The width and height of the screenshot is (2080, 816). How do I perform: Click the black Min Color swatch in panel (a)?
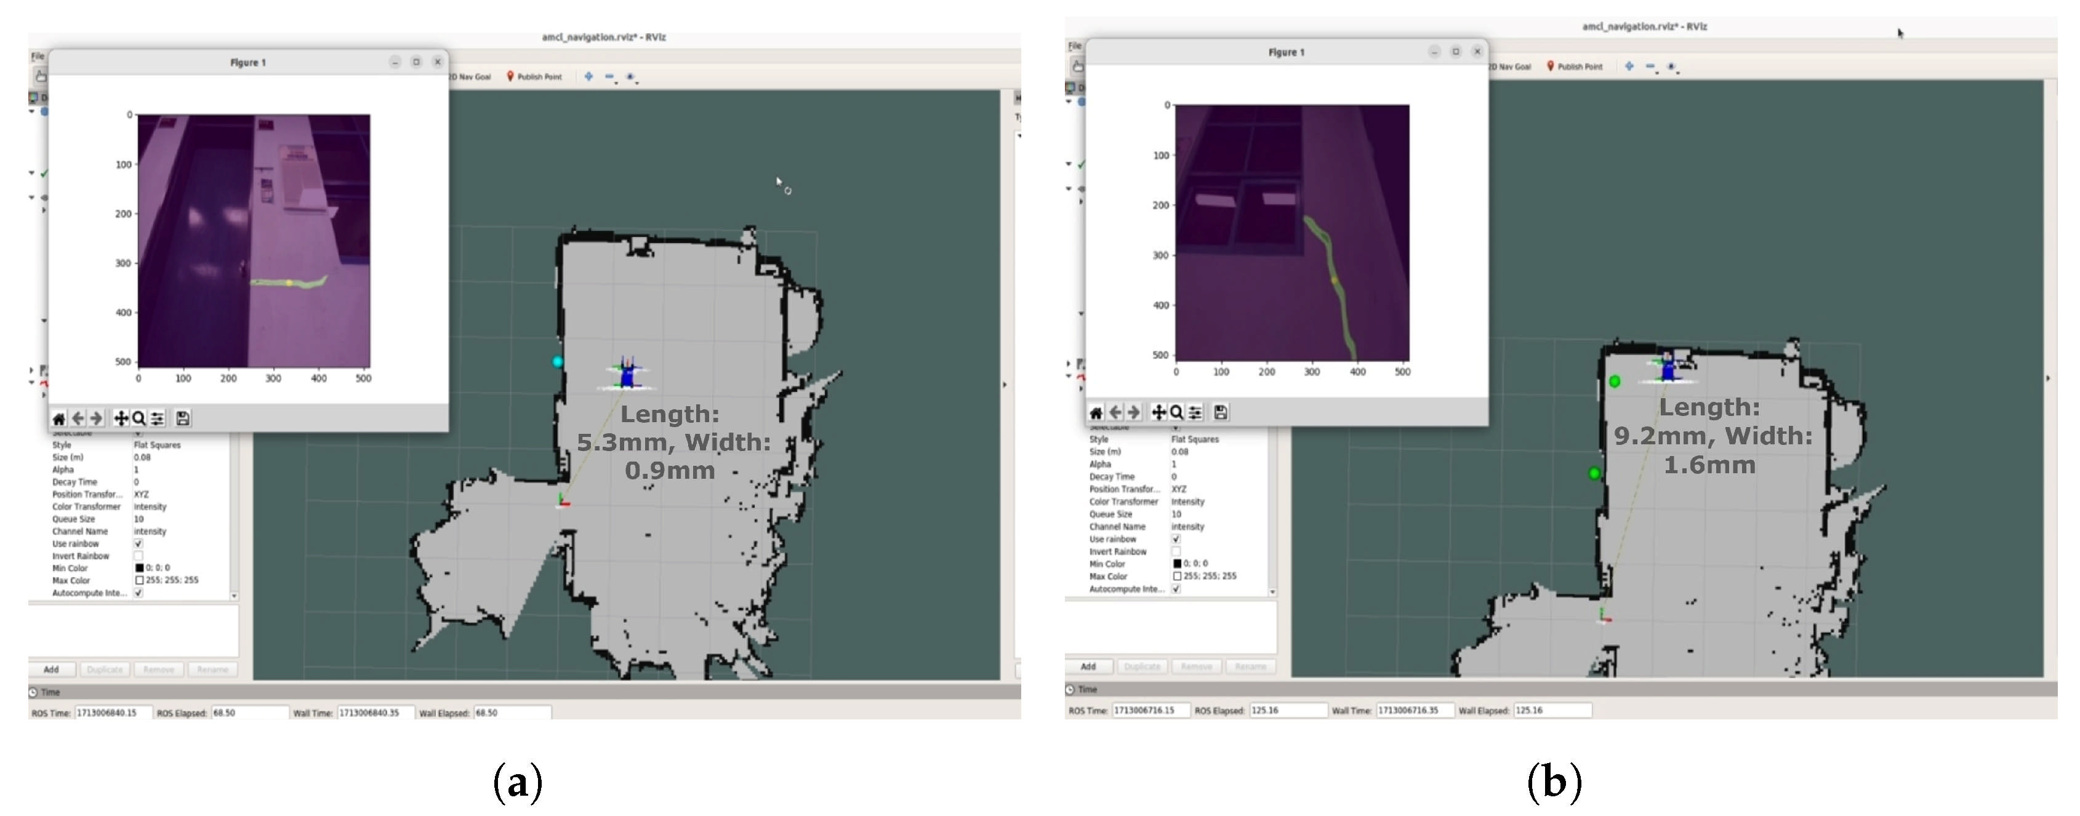(140, 568)
